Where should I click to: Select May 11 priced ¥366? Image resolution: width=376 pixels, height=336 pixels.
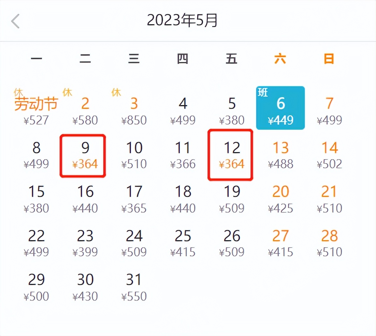[x=183, y=155]
